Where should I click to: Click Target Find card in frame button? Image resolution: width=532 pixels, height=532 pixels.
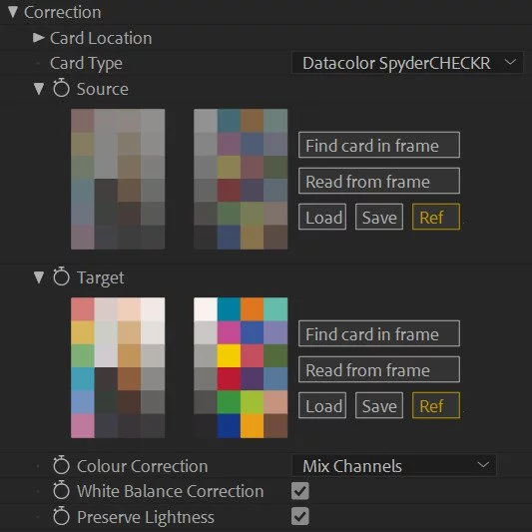click(379, 333)
